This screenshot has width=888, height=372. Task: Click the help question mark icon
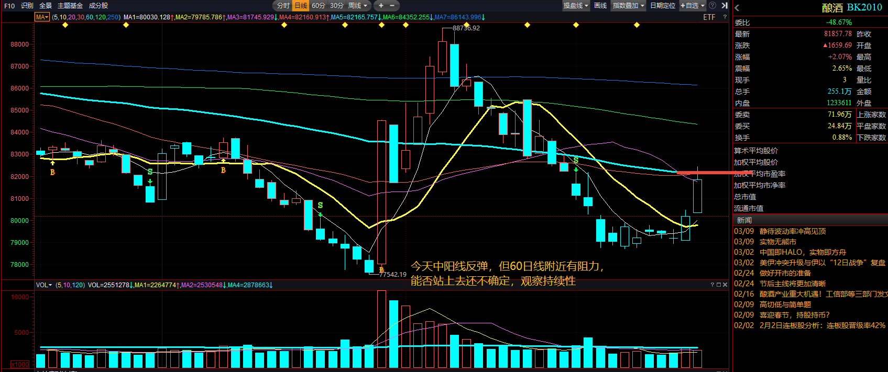712,6
